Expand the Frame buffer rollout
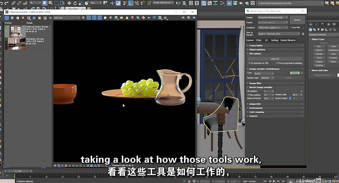The width and height of the screenshot is (339, 183). [x=275, y=45]
